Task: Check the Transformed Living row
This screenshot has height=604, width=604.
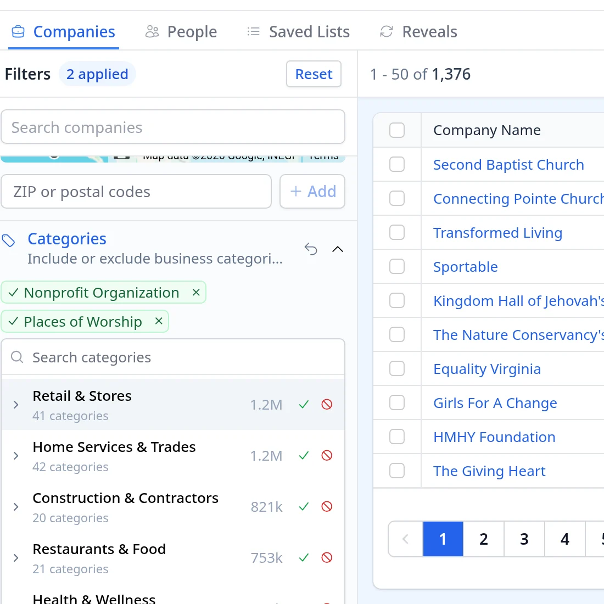Action: (397, 233)
